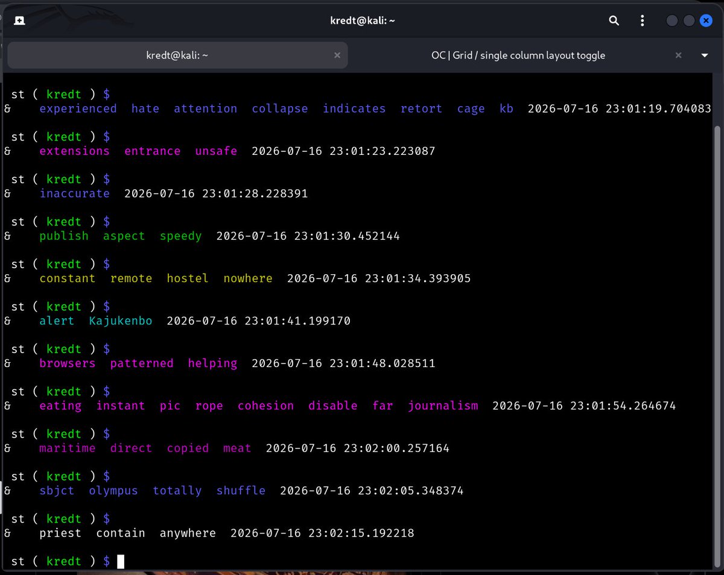Image resolution: width=724 pixels, height=575 pixels.
Task: Click the word 'browsers' in output
Action: [68, 363]
